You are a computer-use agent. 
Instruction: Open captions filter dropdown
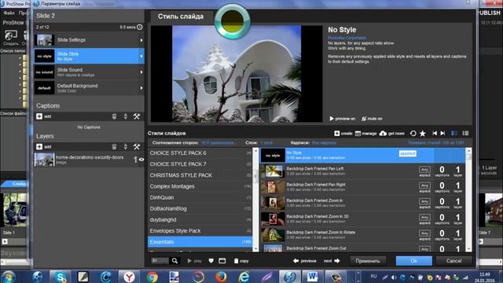(324, 143)
